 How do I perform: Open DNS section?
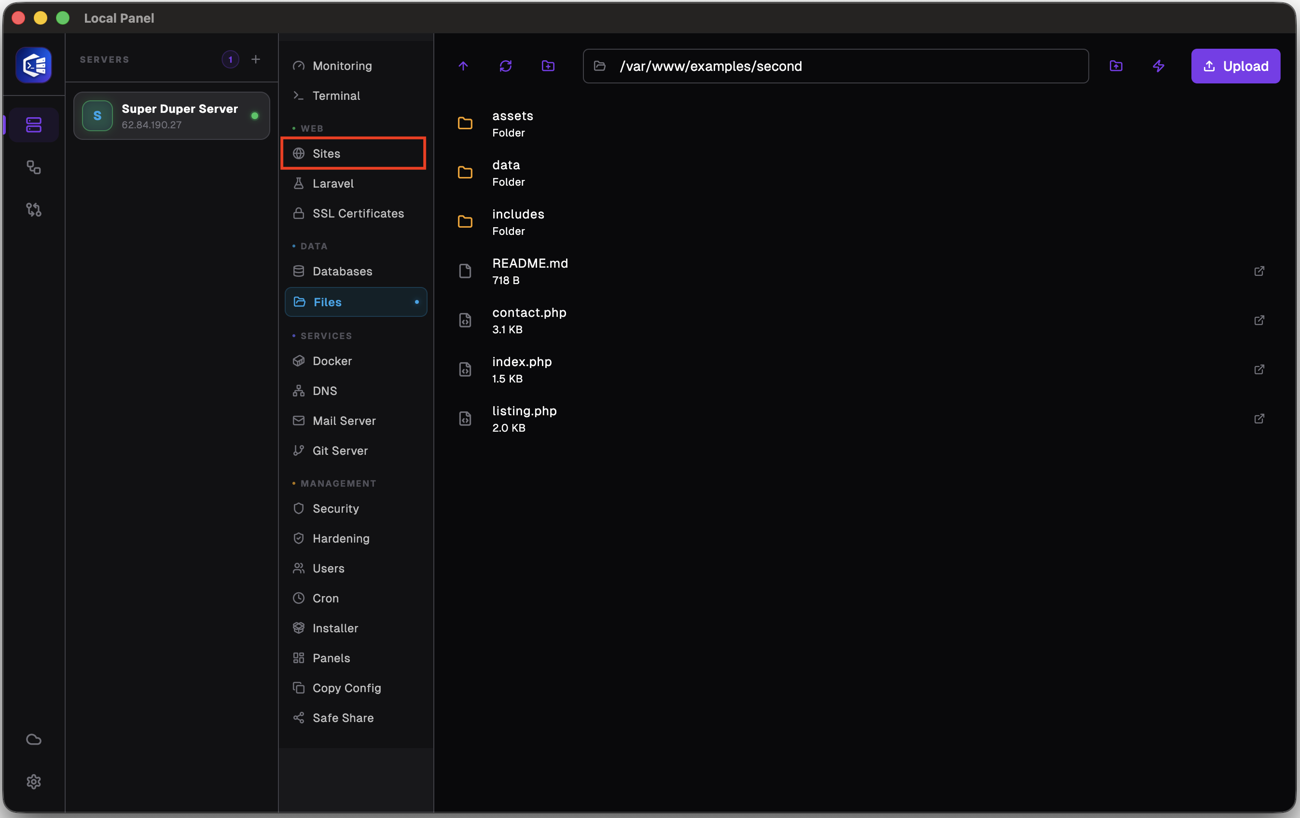[x=356, y=391]
